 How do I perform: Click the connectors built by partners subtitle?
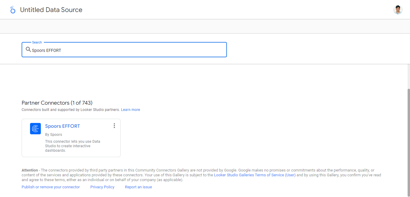tap(71, 110)
